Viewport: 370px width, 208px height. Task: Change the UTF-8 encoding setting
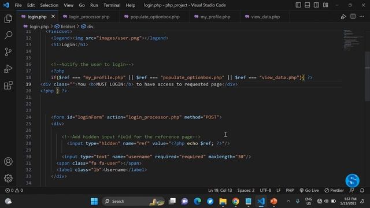(265, 190)
